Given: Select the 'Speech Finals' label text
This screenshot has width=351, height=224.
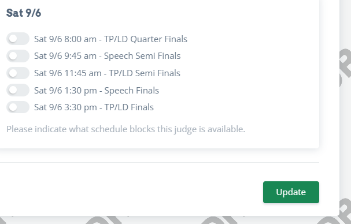Looking at the screenshot, I should pos(132,91).
